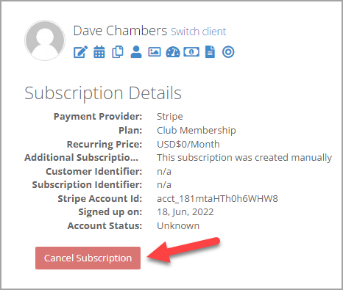Open the client profile person icon
The width and height of the screenshot is (343, 290).
coord(136,52)
